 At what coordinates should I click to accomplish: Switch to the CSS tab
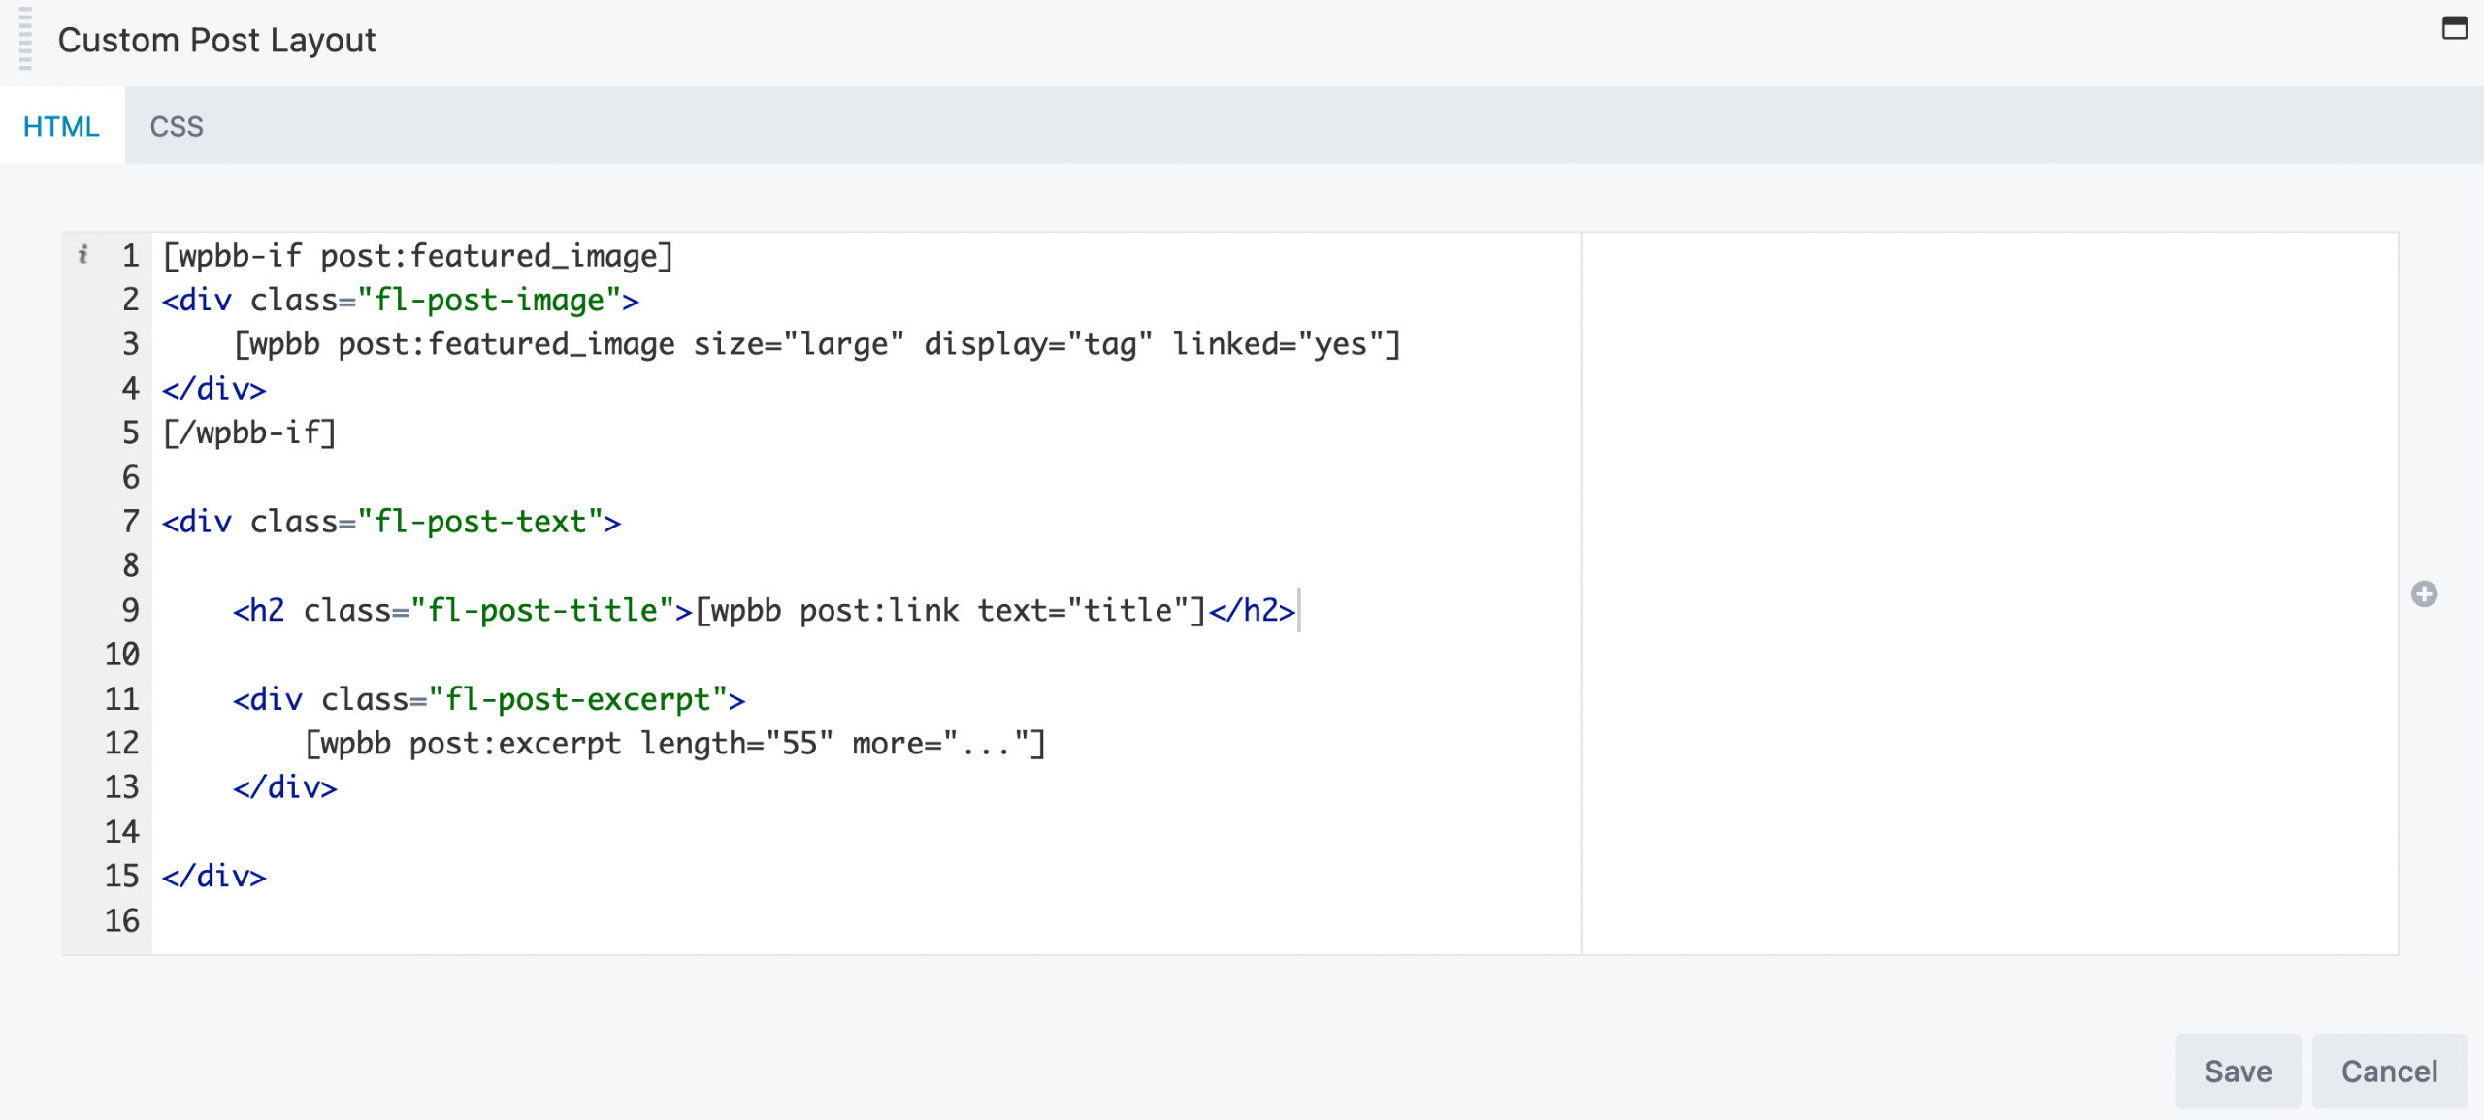tap(176, 127)
